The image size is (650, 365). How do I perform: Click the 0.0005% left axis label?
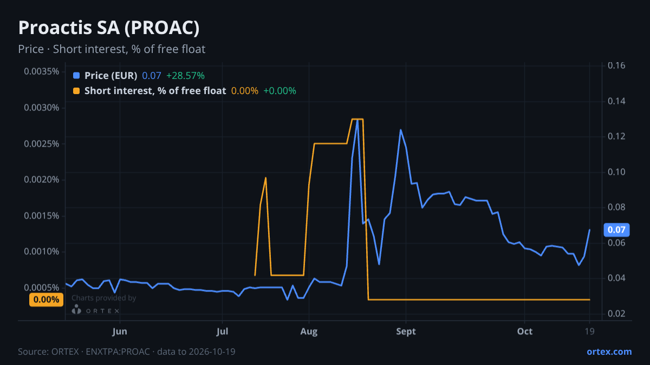coord(41,287)
